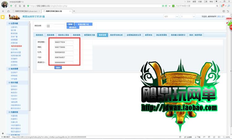Image resolution: width=232 pixels, height=139 pixels.
Task: Toggle the sound icon in status bar
Action: click(219, 137)
